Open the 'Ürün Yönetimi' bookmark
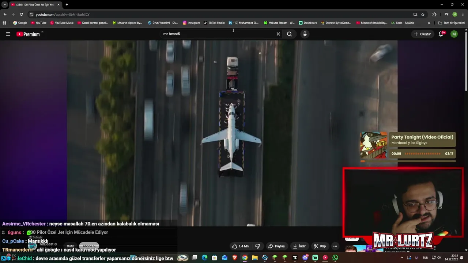Image resolution: width=468 pixels, height=263 pixels. [x=163, y=23]
